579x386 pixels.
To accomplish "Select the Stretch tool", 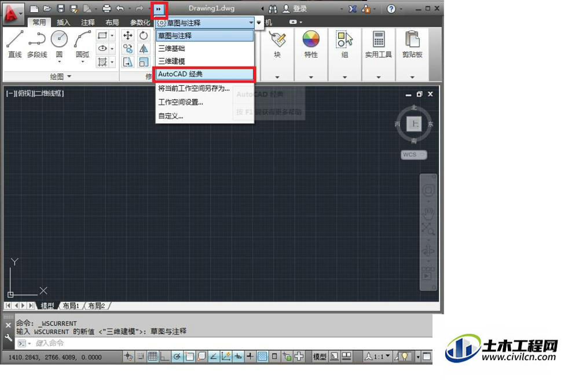I will [128, 61].
